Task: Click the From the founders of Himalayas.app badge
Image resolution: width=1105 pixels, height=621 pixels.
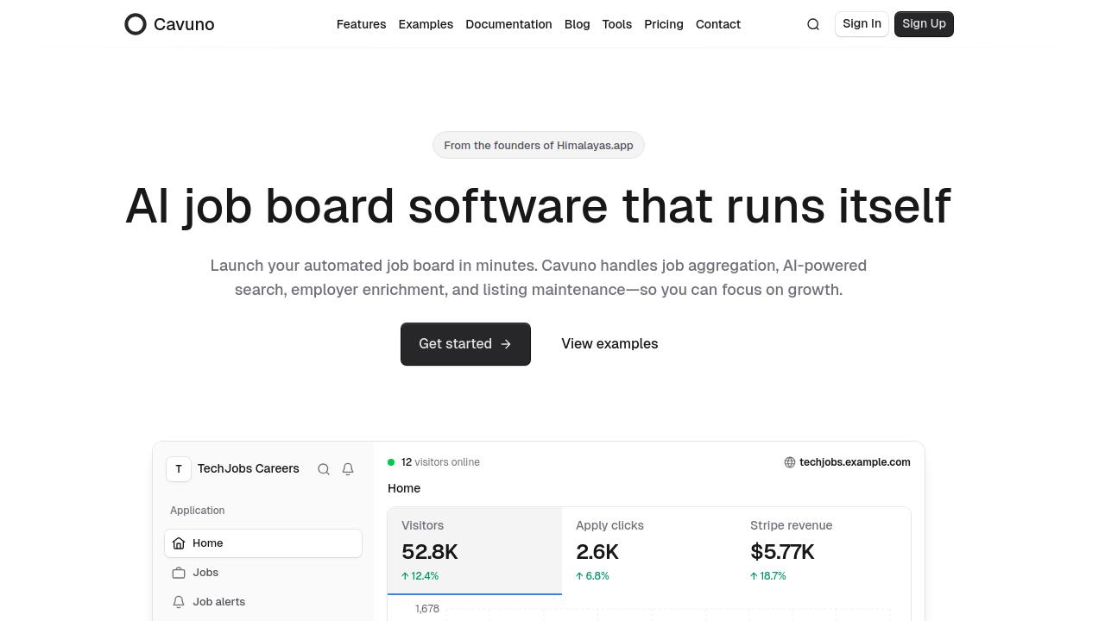Action: (539, 145)
